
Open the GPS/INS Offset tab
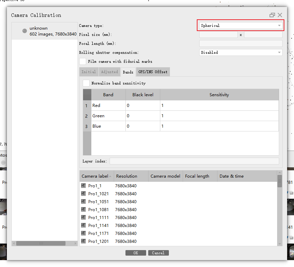point(153,72)
